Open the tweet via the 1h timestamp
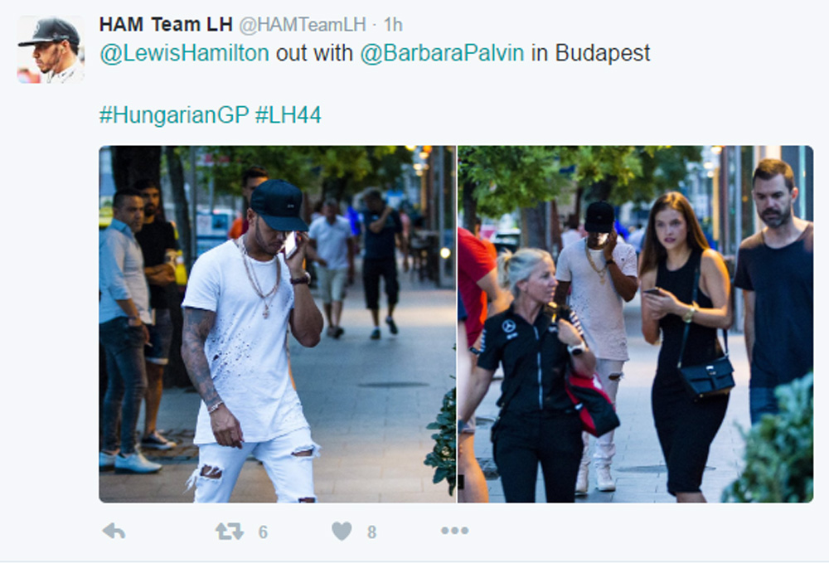Image resolution: width=829 pixels, height=568 pixels. (x=393, y=24)
